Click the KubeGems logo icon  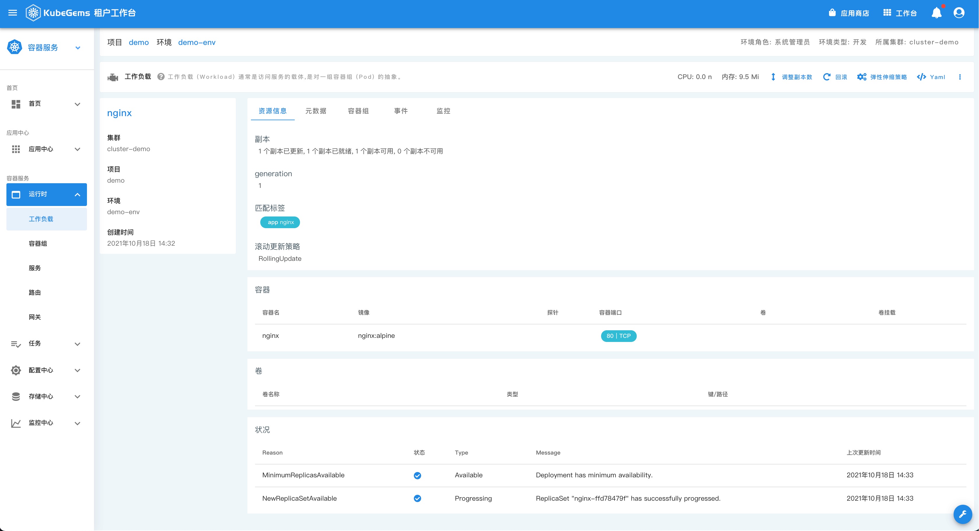tap(33, 13)
